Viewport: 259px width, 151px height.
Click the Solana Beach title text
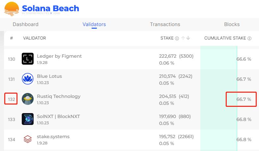click(x=50, y=8)
